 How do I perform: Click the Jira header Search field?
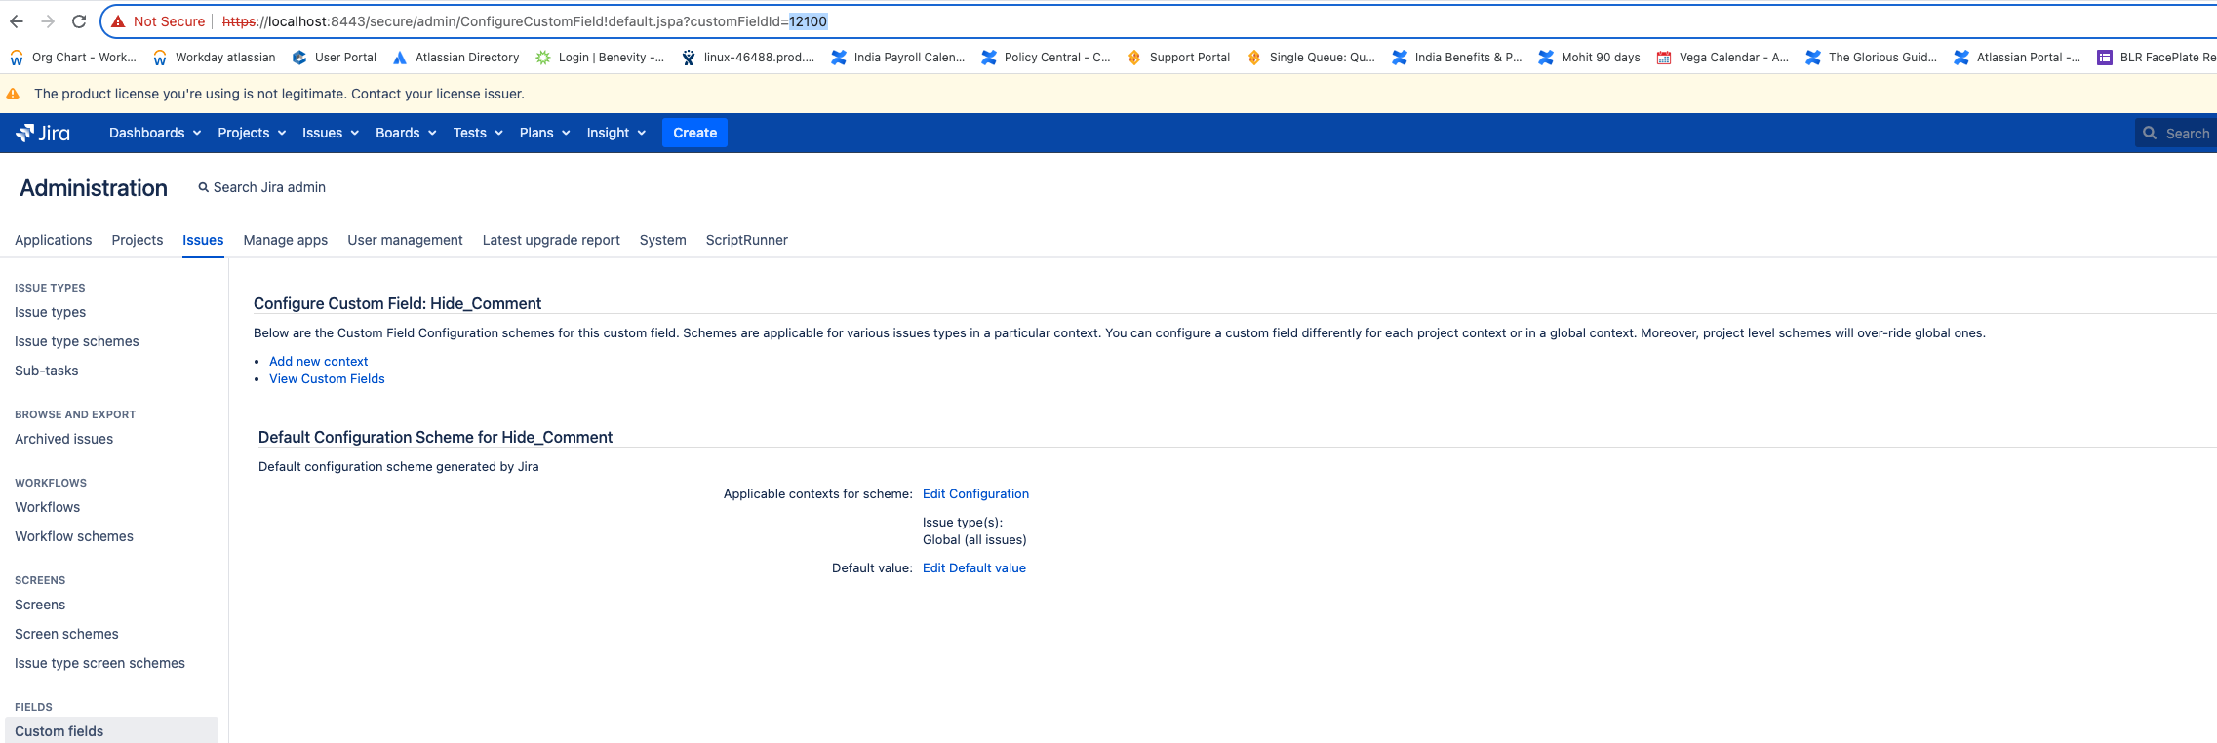(x=2176, y=133)
